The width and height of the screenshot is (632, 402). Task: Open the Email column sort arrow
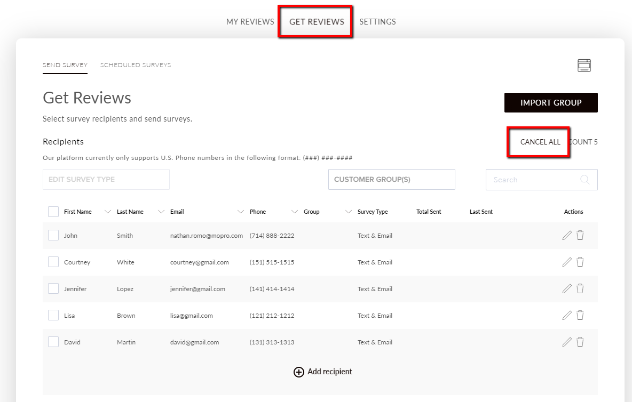coord(241,212)
